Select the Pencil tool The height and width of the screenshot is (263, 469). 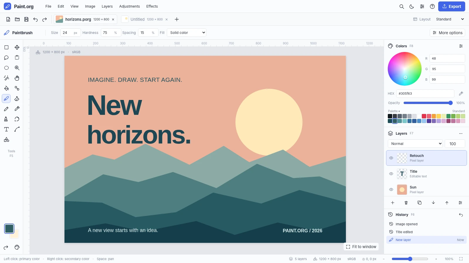6,109
